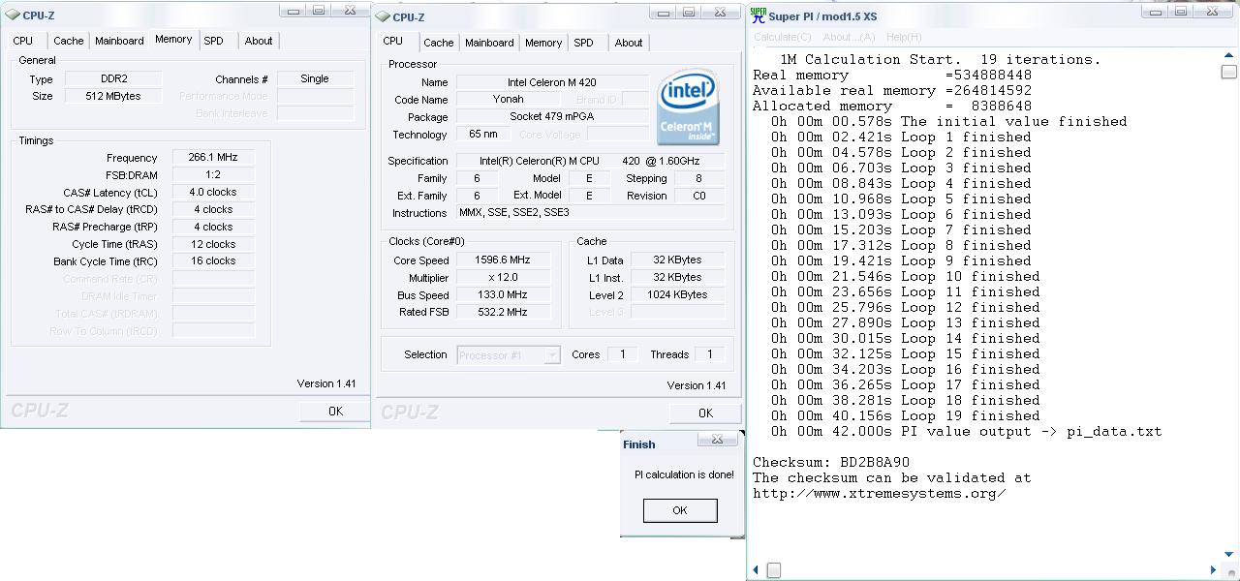Click the Package field Socket 479 mPGA
Image resolution: width=1240 pixels, height=581 pixels.
552,116
